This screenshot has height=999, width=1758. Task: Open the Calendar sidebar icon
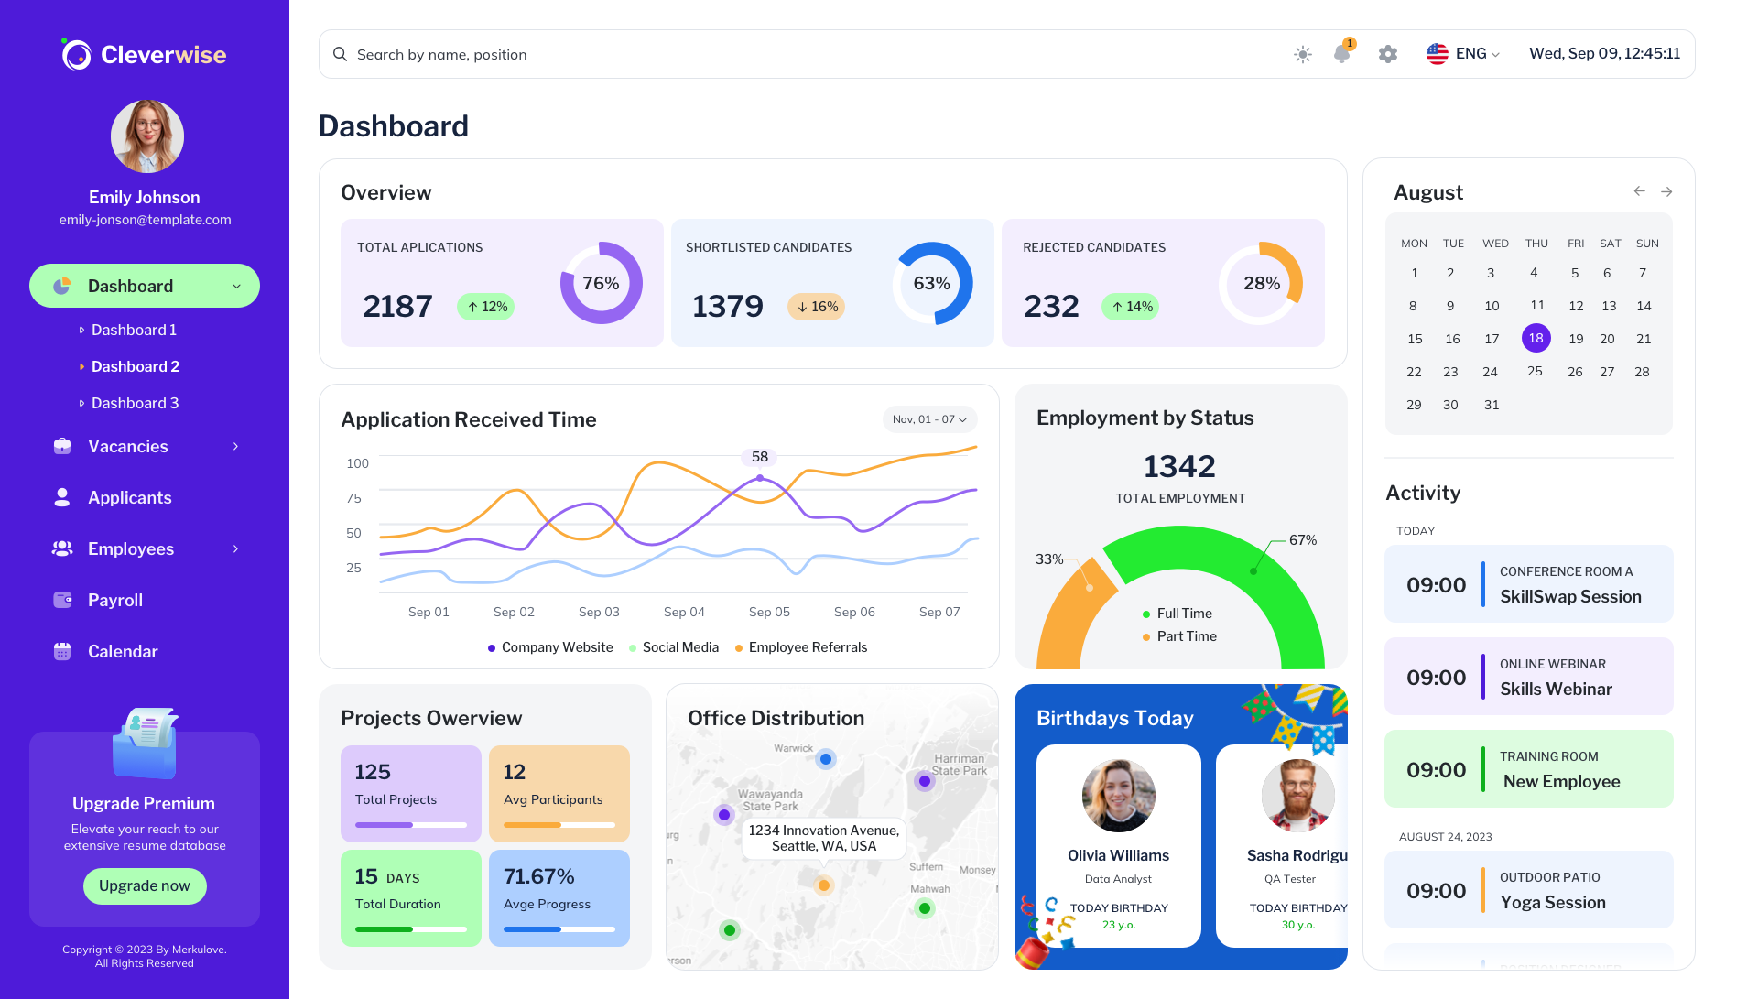click(61, 651)
